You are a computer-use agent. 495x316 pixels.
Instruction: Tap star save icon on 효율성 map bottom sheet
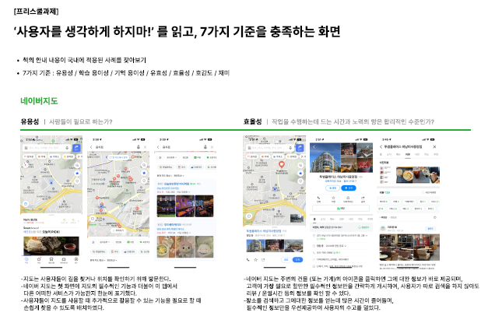point(255,260)
